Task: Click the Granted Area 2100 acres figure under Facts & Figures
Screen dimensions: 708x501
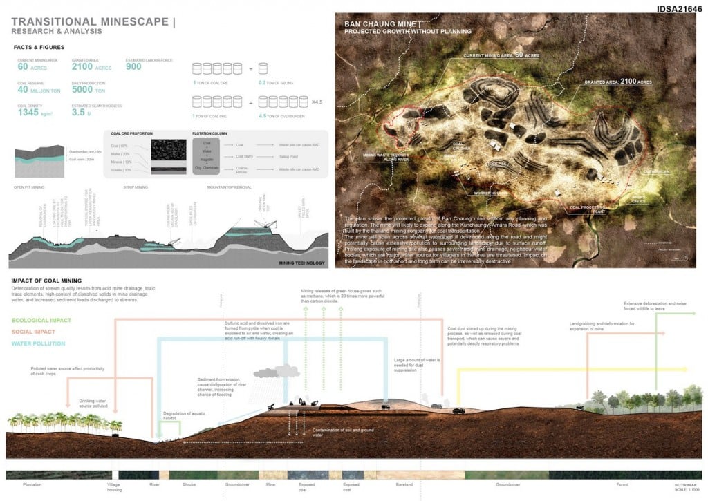Action: pos(91,65)
